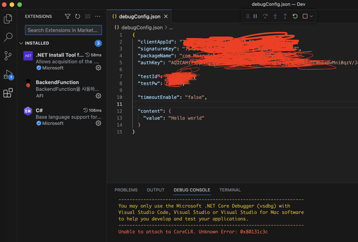
Task: Step out in debug toolbar
Action: point(285,16)
